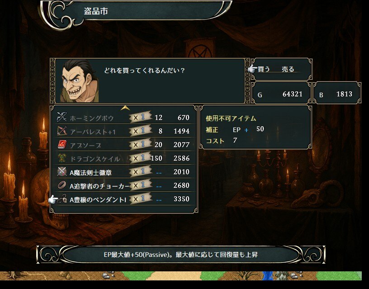
Task: Click the A豊穣のペンダントI pendant icon
Action: (x=62, y=199)
